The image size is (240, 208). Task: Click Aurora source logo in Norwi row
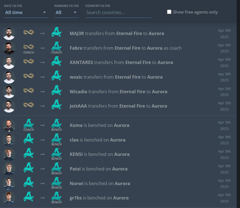pos(29,182)
